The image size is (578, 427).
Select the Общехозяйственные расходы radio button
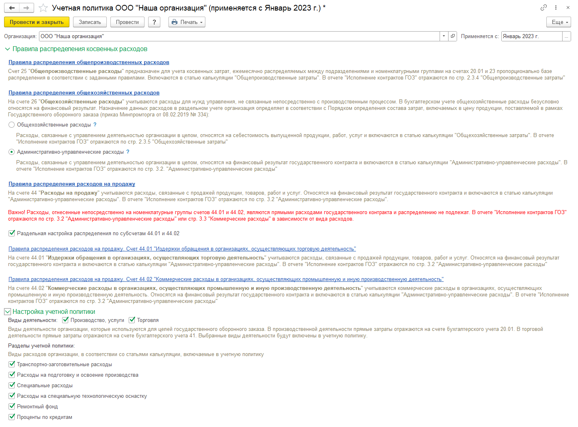tap(12, 125)
